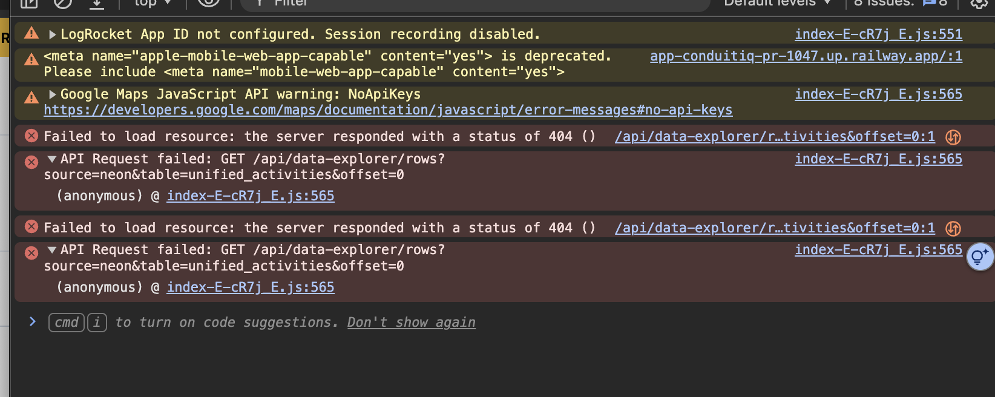Collapse the second API Request failed error
The width and height of the screenshot is (995, 397).
click(x=52, y=250)
